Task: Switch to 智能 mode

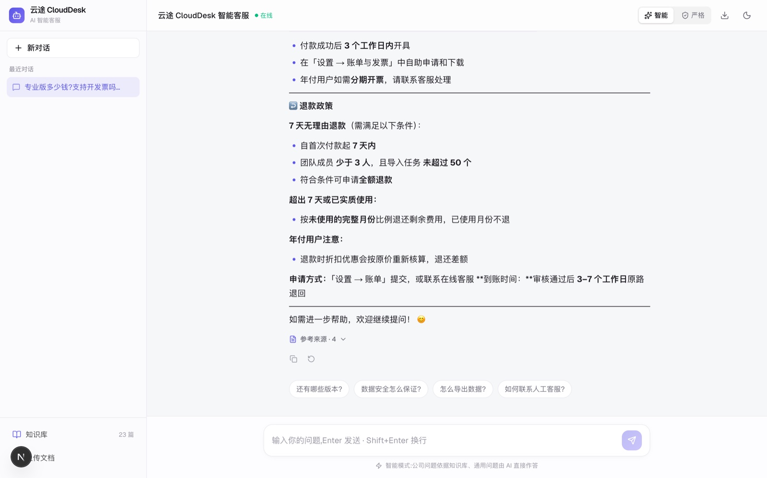Action: pos(656,15)
